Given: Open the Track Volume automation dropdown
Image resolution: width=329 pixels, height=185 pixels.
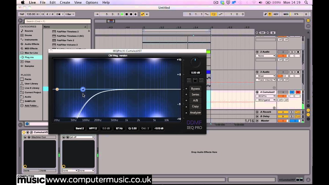Looking at the screenshot, I should 266,80.
